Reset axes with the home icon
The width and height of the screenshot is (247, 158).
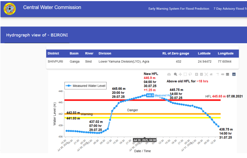(211, 75)
